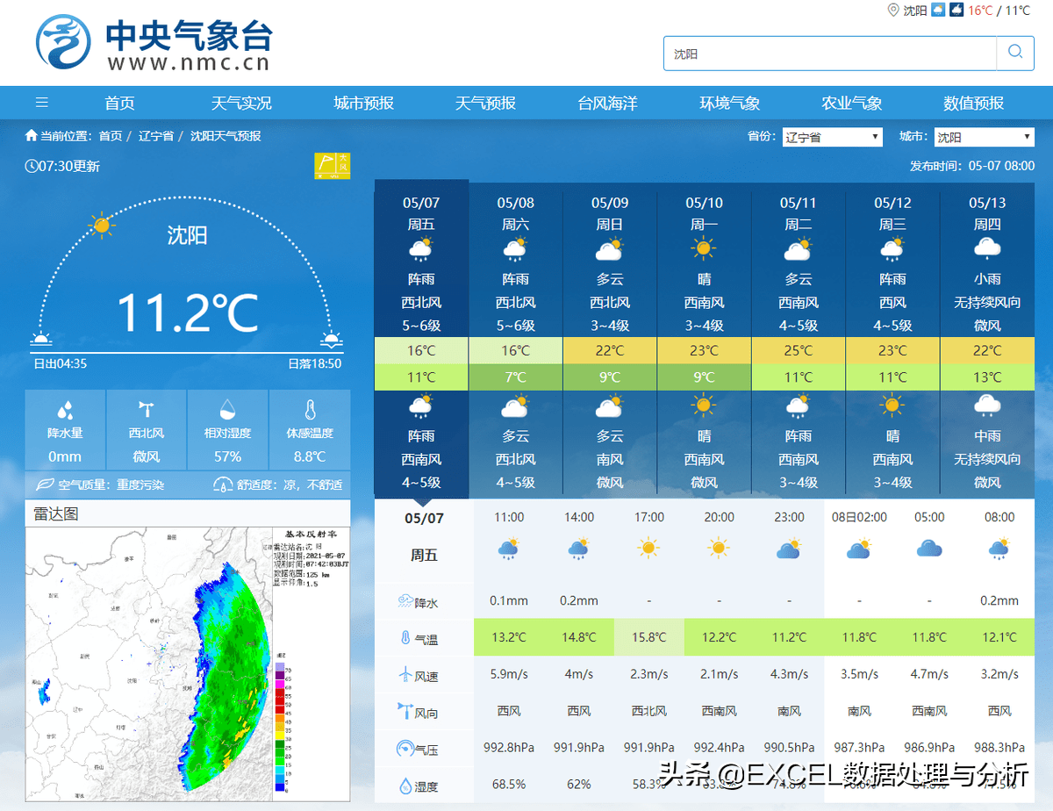
Task: Click the 舒适度 gauge icon
Action: [x=222, y=484]
